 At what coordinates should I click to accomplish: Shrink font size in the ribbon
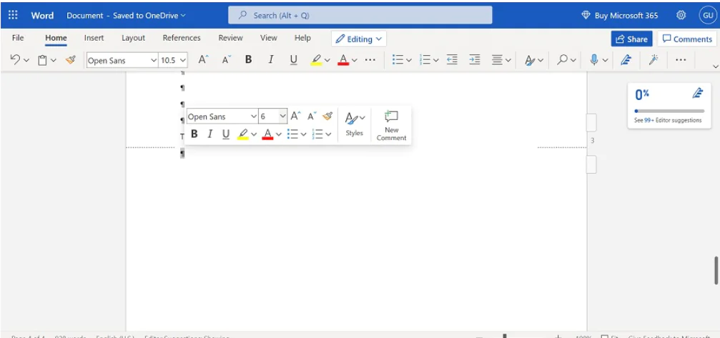227,59
